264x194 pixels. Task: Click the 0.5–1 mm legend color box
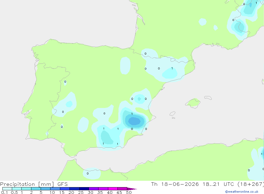17,189
